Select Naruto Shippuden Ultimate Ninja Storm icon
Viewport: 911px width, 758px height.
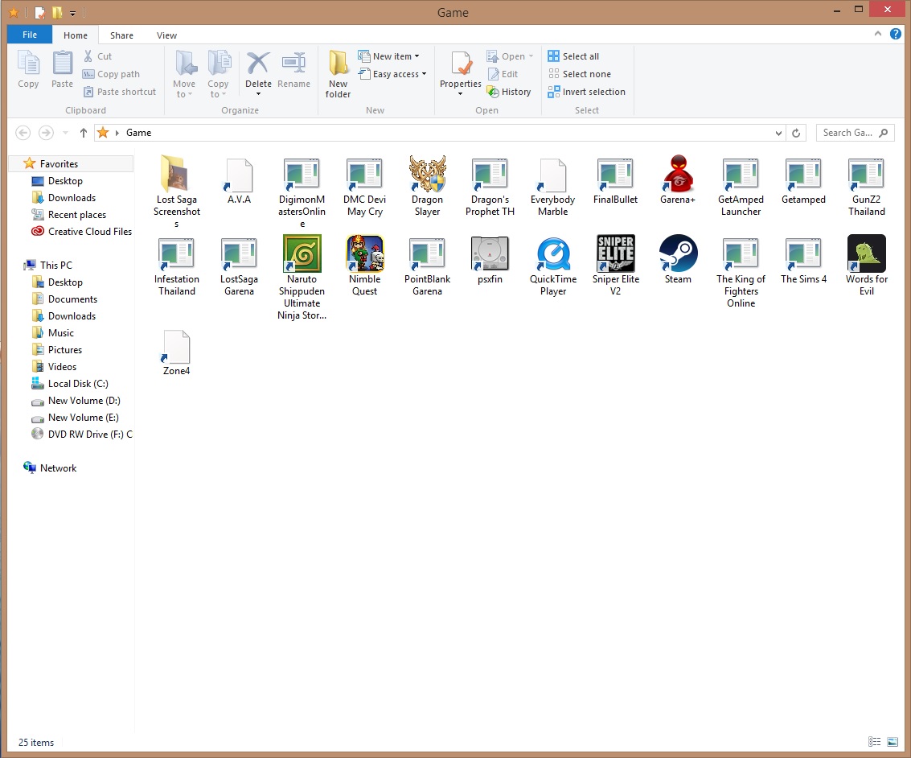[x=302, y=254]
